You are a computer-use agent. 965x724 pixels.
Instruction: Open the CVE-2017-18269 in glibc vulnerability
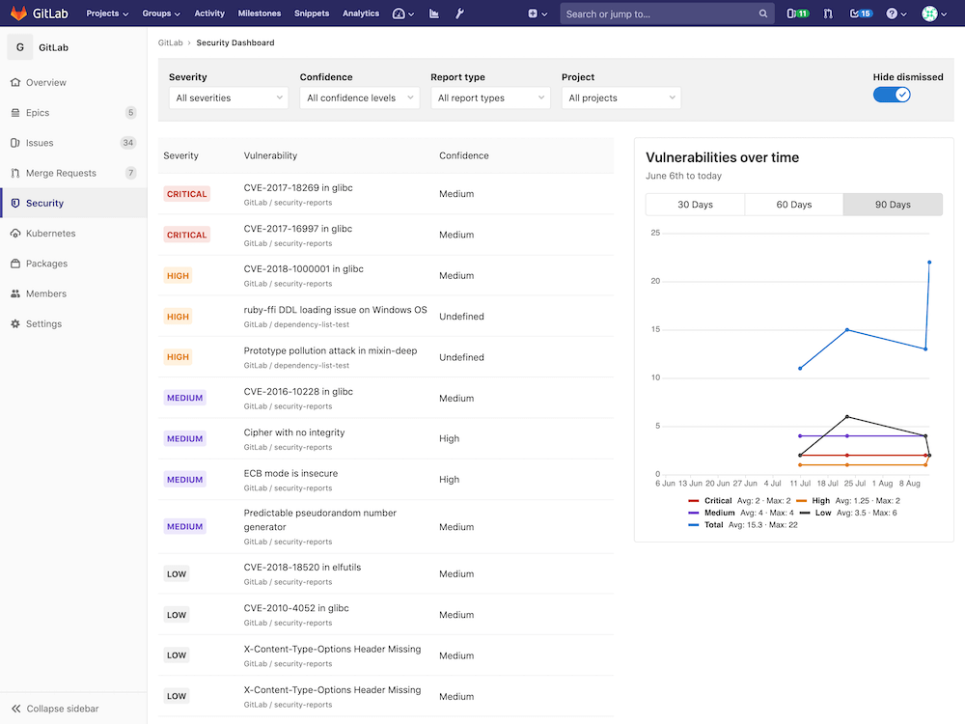tap(298, 188)
